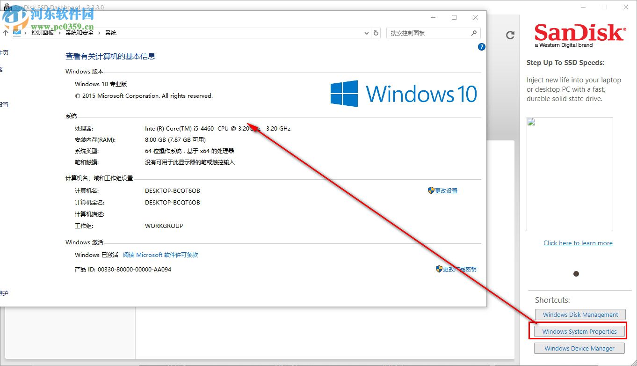Go to 控制面板 in the breadcrumb
Image resolution: width=637 pixels, height=366 pixels.
tap(43, 33)
